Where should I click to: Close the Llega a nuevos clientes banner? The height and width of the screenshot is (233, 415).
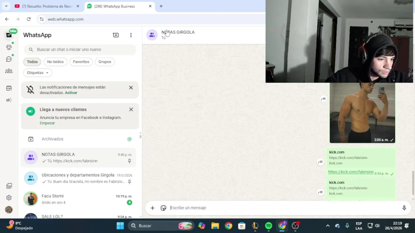pyautogui.click(x=131, y=109)
